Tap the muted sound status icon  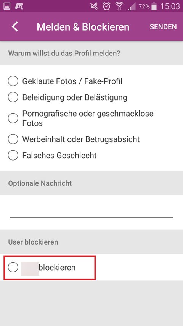point(95,6)
